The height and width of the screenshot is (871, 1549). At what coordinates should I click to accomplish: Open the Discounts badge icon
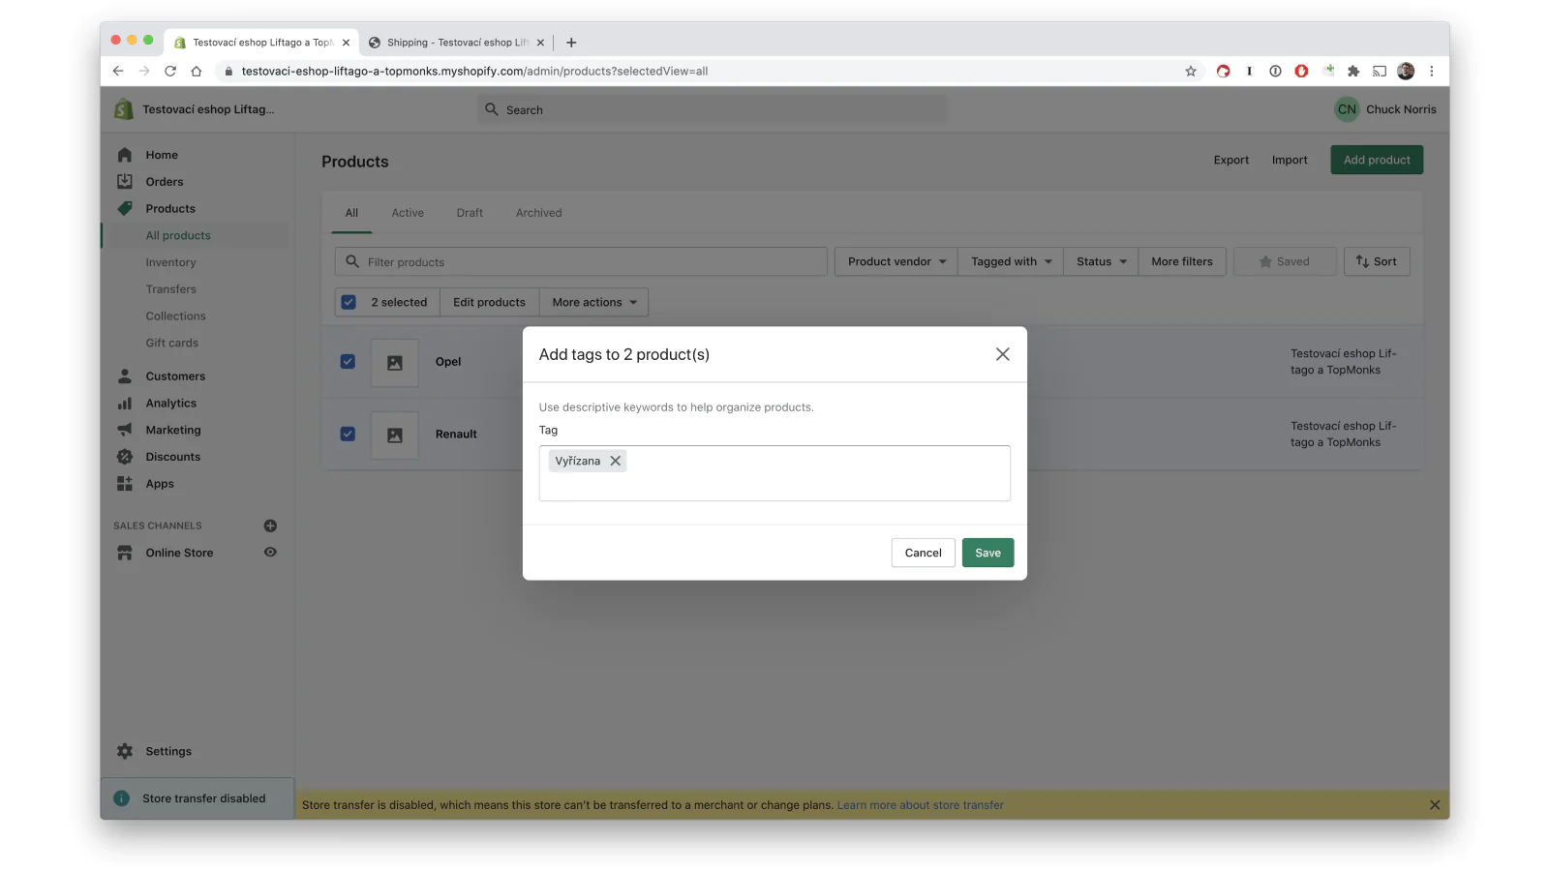[125, 457]
